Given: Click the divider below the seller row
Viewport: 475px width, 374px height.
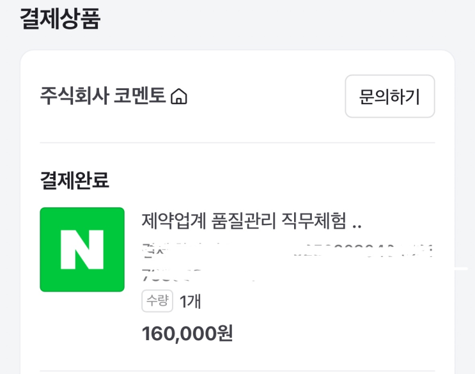Looking at the screenshot, I should tap(237, 143).
